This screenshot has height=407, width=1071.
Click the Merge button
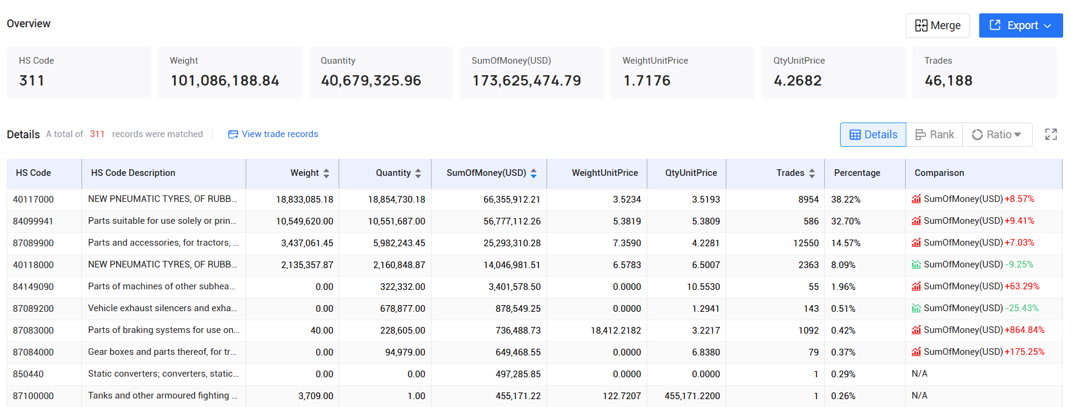pos(937,25)
